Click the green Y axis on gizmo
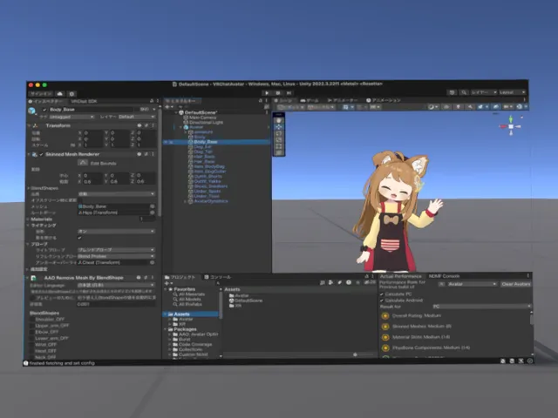This screenshot has width=558, height=418. 511,118
